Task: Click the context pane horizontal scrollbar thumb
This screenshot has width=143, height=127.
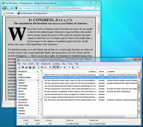Action: 85,116
